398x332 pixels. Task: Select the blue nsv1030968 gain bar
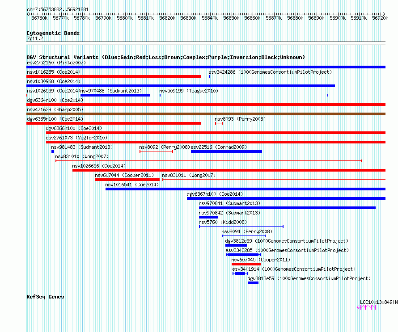(181, 86)
